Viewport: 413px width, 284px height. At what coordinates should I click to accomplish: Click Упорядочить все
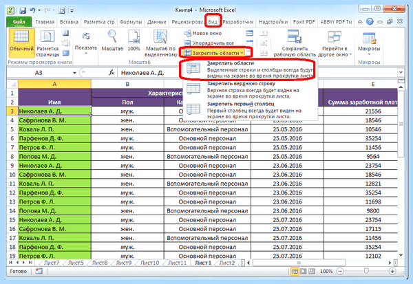point(209,43)
